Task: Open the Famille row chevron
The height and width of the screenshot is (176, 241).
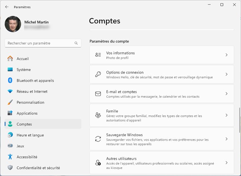Action: point(226,115)
